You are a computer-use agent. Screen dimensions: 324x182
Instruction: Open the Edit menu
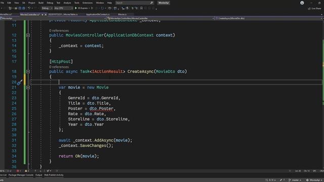click(x=9, y=3)
